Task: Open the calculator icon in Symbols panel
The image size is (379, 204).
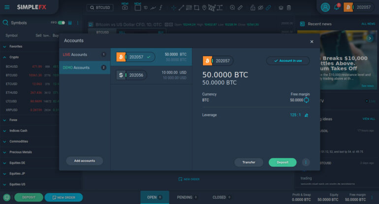Action: 70,23
